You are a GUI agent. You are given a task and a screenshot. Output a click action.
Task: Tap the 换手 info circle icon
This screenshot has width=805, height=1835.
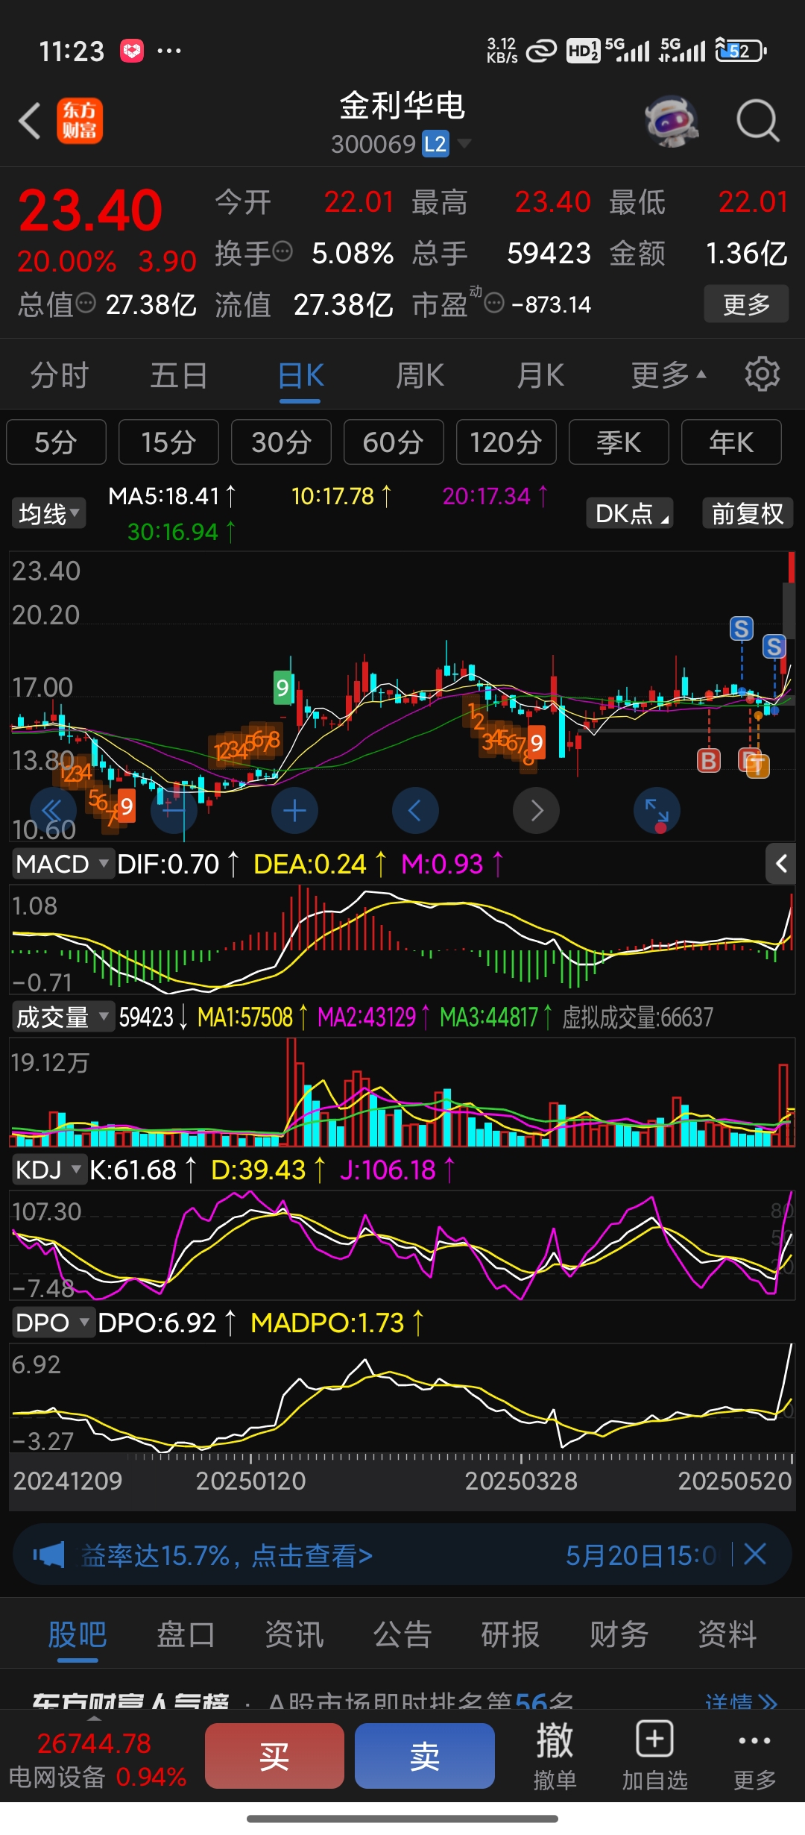click(x=282, y=252)
